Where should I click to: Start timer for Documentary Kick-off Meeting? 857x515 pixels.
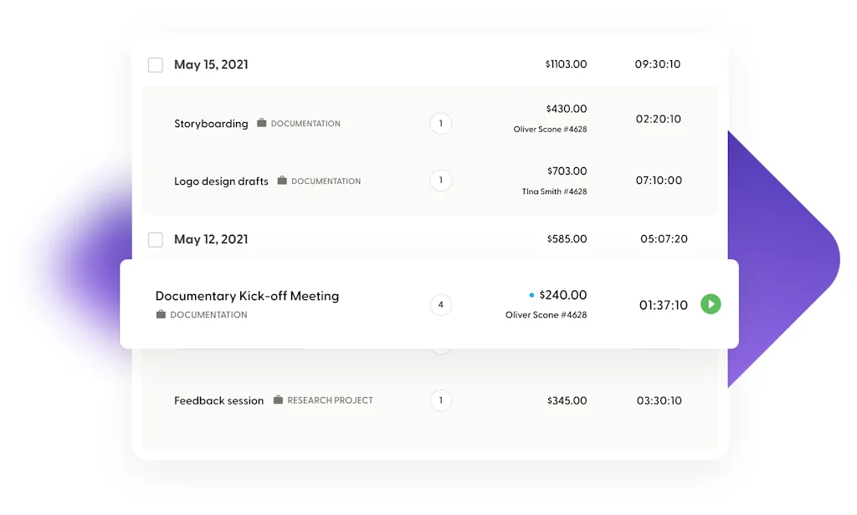711,304
